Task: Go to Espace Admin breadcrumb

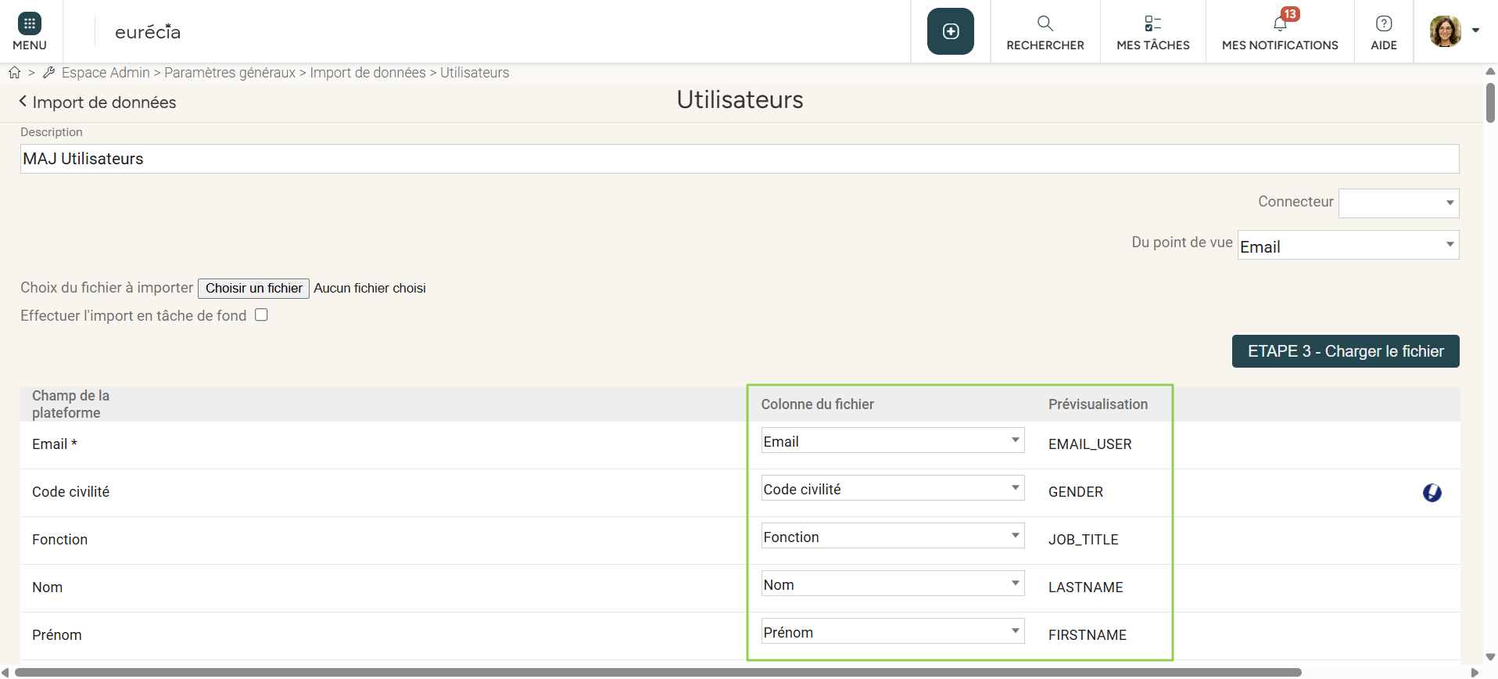Action: pyautogui.click(x=106, y=73)
